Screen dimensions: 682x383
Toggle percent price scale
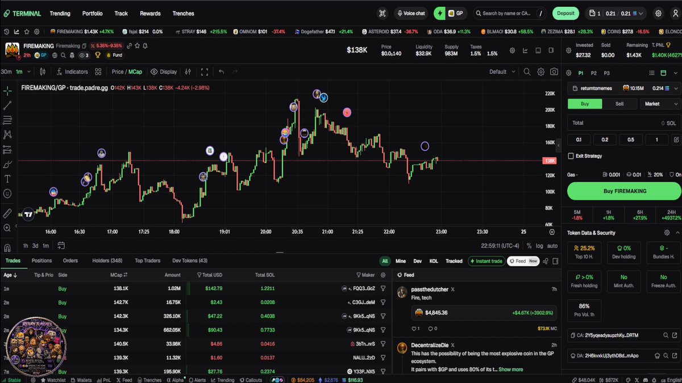[529, 246]
